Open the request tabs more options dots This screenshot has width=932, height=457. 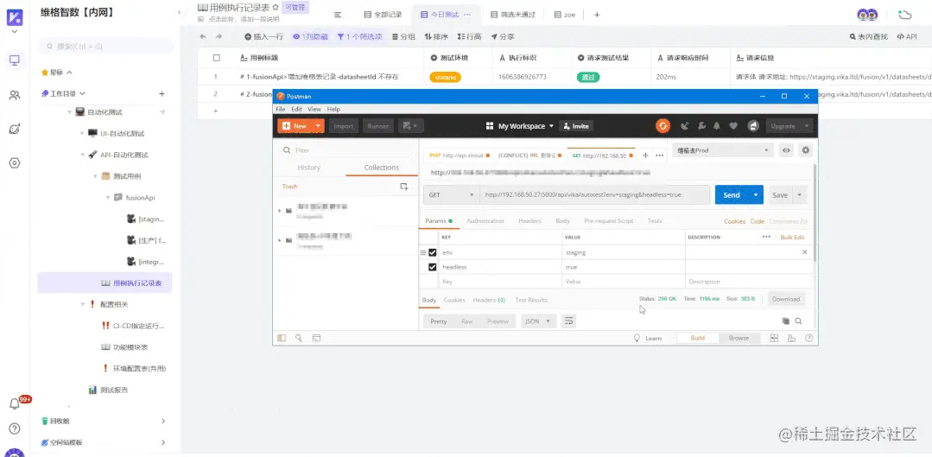click(x=659, y=156)
